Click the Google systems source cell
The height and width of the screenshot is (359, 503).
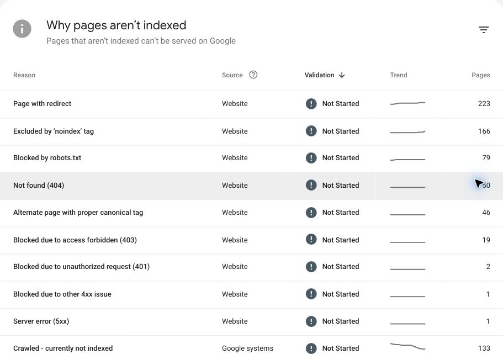click(247, 349)
